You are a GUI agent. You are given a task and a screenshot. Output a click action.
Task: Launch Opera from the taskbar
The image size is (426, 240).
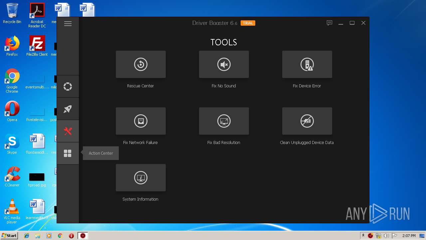71,236
